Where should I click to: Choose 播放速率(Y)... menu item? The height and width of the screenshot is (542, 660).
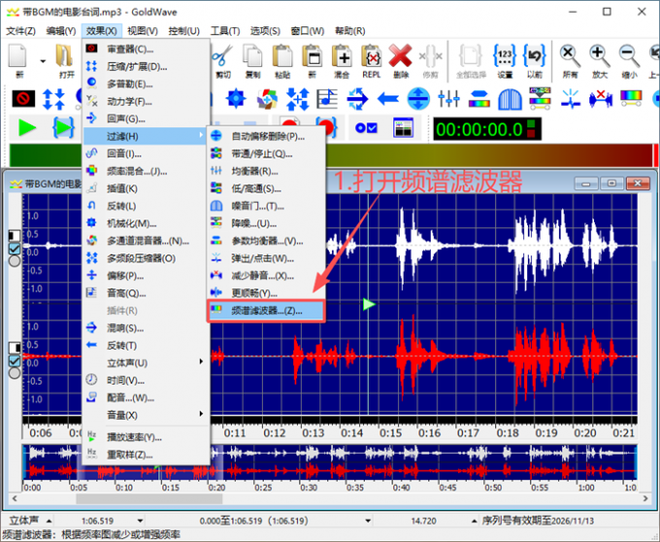click(146, 437)
